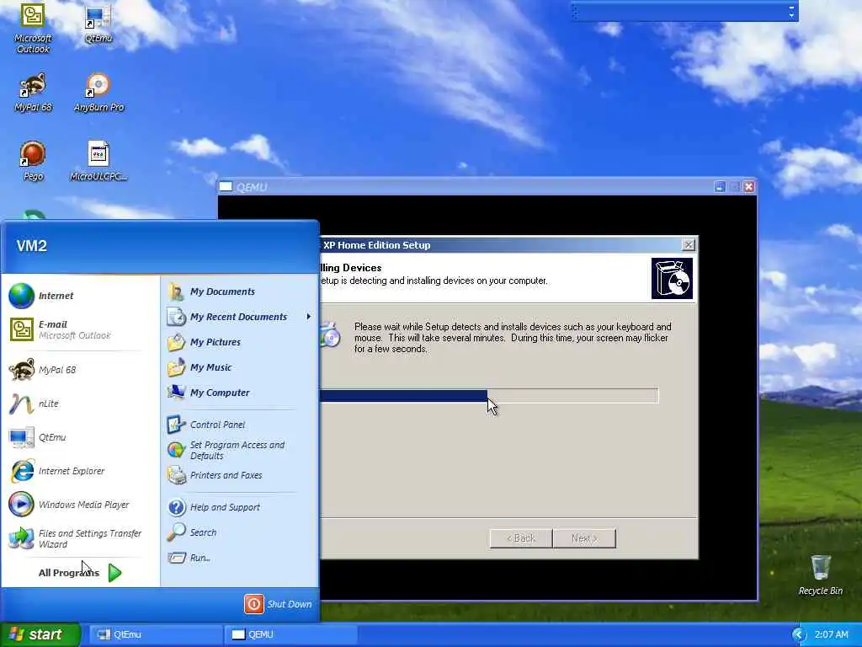This screenshot has height=647, width=862.
Task: Click the Run... label in Start menu
Action: pos(200,558)
